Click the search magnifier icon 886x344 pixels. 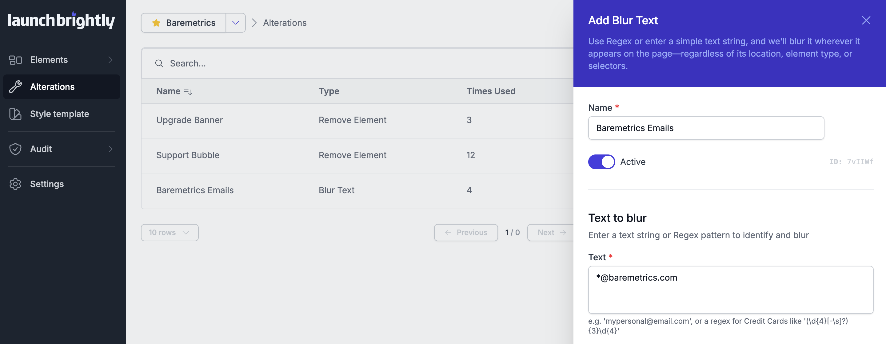click(x=159, y=63)
